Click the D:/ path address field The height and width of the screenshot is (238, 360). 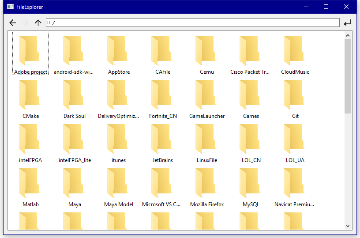(x=193, y=23)
